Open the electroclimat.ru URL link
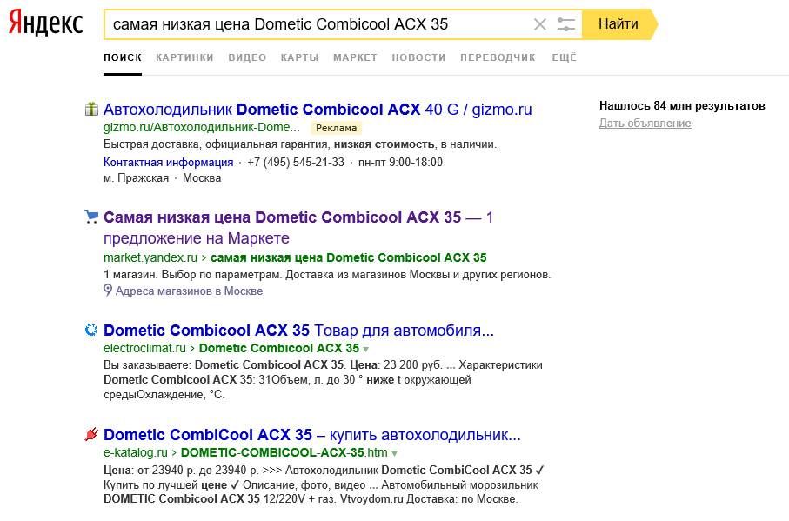The height and width of the screenshot is (521, 789). pos(144,348)
